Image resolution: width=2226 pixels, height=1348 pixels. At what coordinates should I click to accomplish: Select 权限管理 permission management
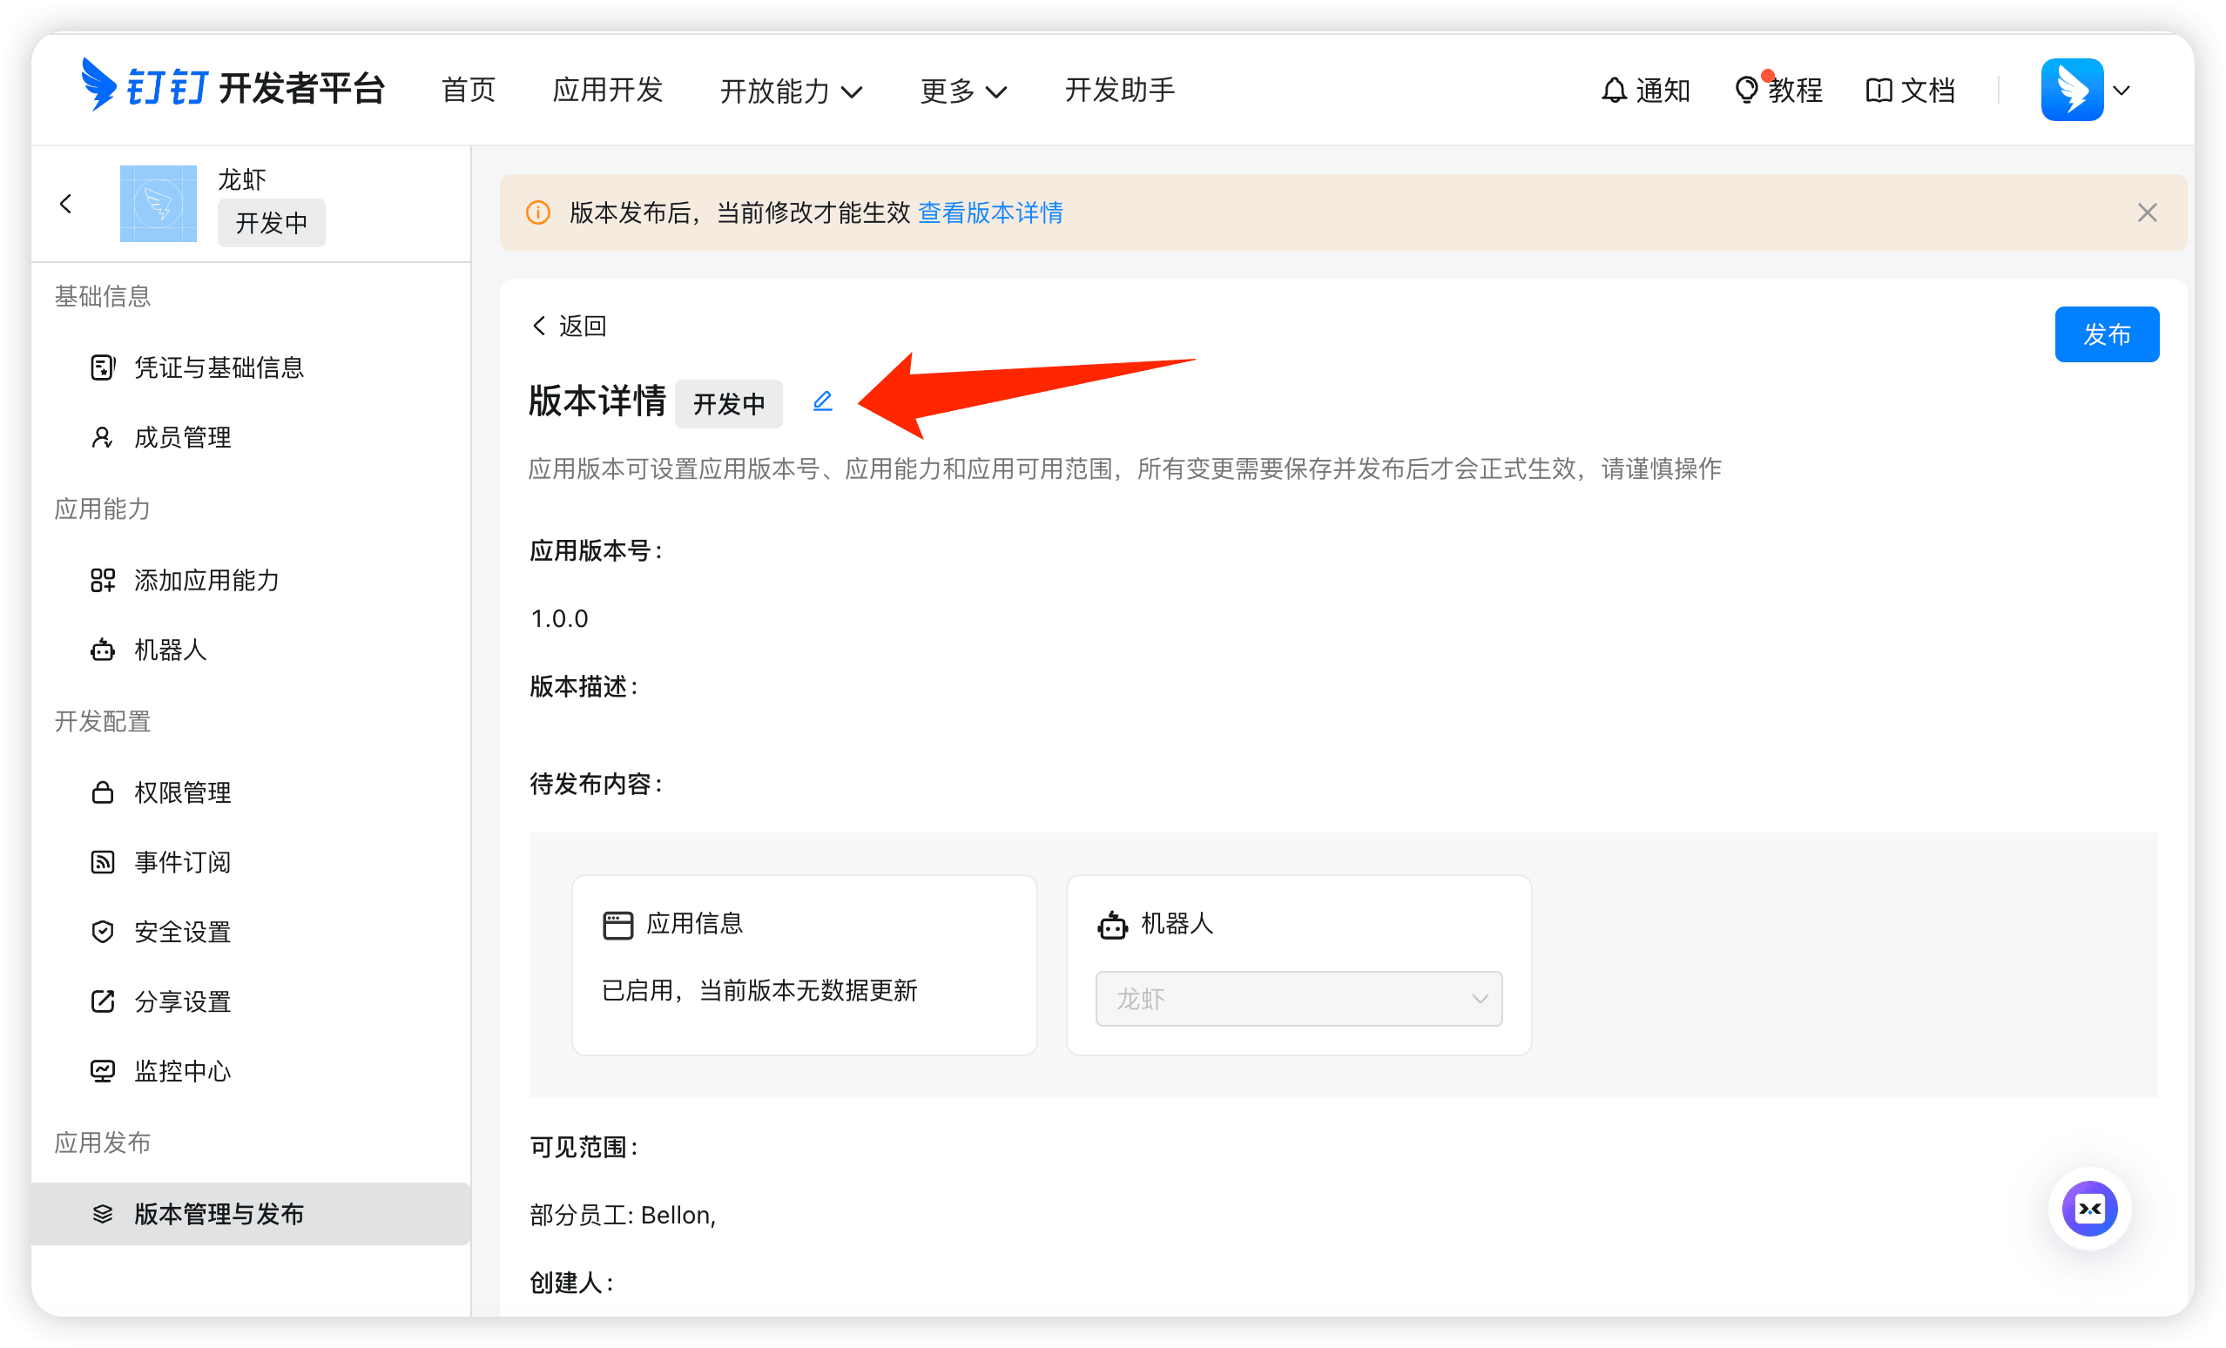[182, 792]
